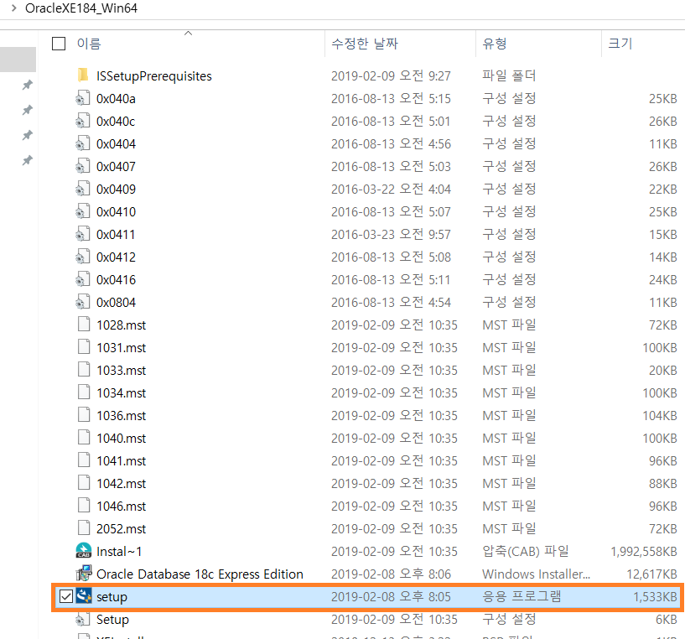Screen dimensions: 685x639
Task: Select the 0x0411 config file icon
Action: [x=83, y=234]
